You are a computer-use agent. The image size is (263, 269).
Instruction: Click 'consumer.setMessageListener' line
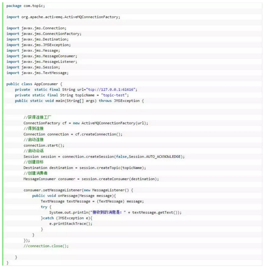[x=78, y=190]
